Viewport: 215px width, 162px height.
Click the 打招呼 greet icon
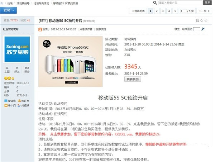(x=19, y=105)
